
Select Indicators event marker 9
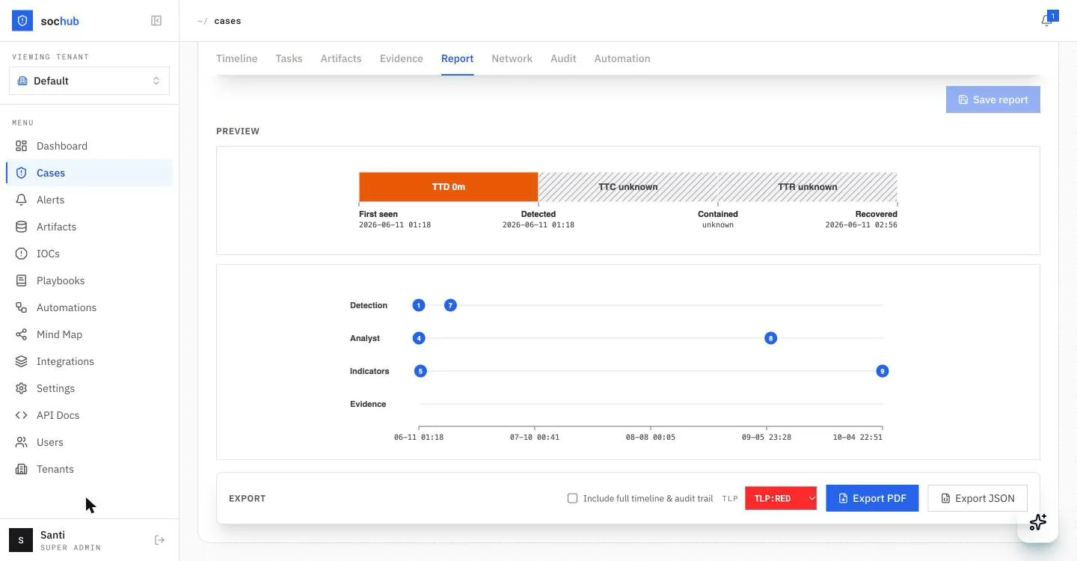[x=883, y=371]
